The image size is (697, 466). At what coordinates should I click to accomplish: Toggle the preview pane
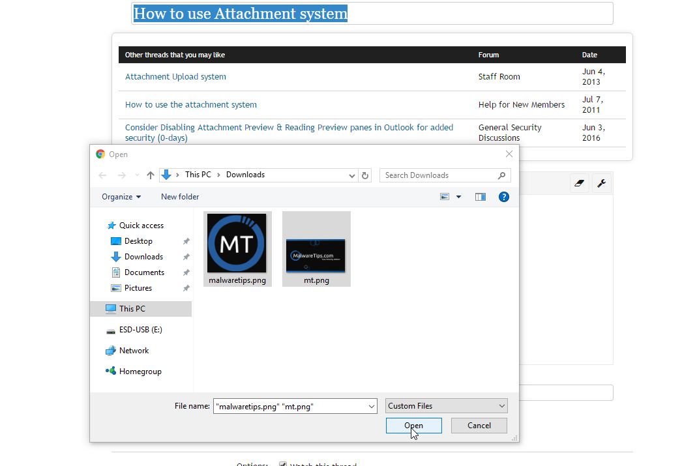(x=481, y=197)
